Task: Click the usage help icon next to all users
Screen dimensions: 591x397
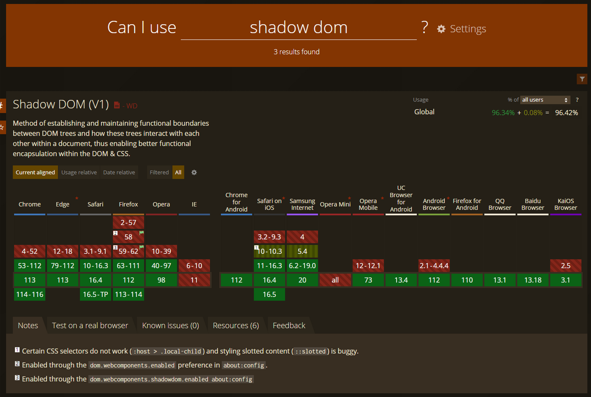Action: (577, 100)
